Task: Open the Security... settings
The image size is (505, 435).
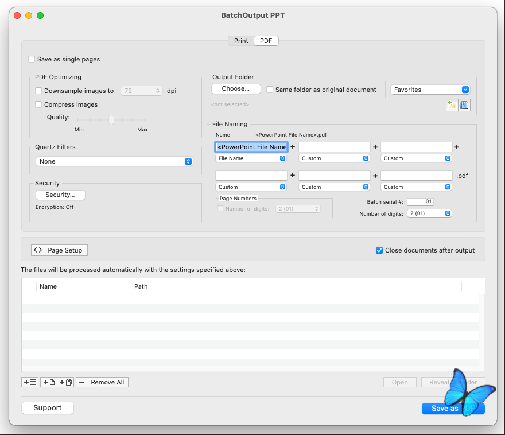Action: (x=60, y=195)
